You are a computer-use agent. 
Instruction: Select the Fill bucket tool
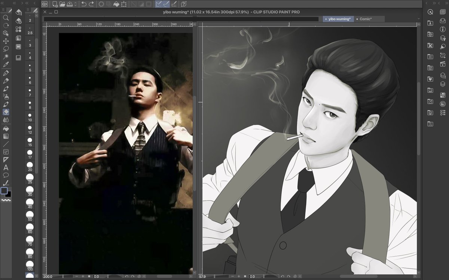click(x=6, y=128)
